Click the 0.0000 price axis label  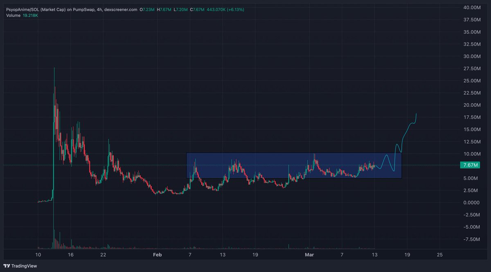point(472,203)
